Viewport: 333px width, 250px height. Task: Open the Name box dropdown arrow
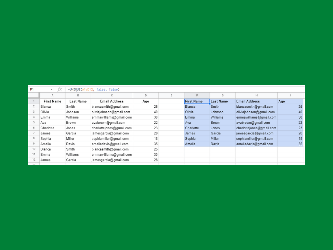pos(51,89)
